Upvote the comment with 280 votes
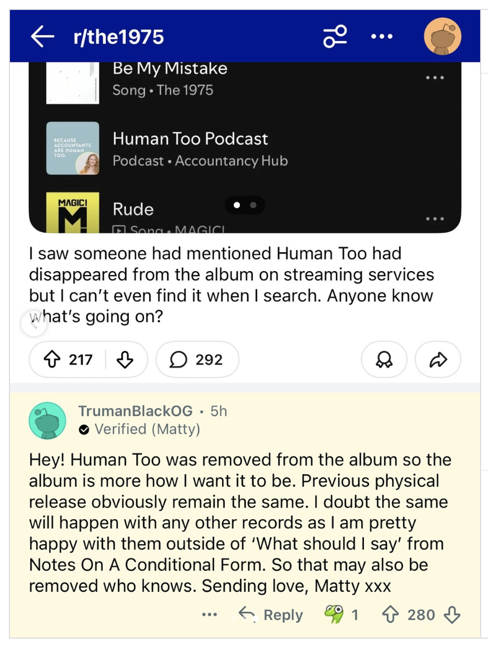 tap(390, 615)
